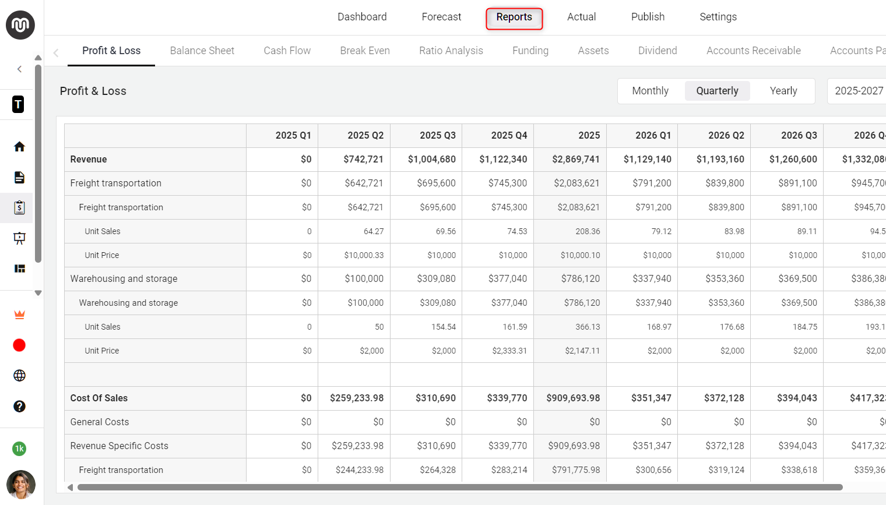Switch to the Break Even tab
886x505 pixels.
(365, 51)
